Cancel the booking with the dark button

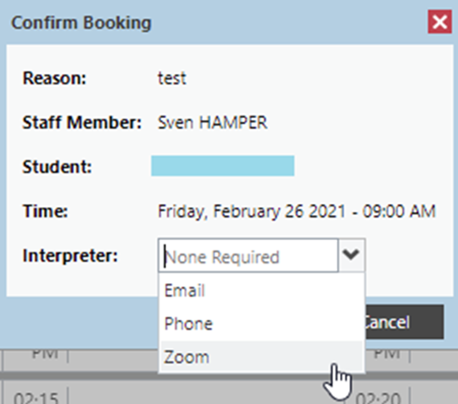[404, 322]
